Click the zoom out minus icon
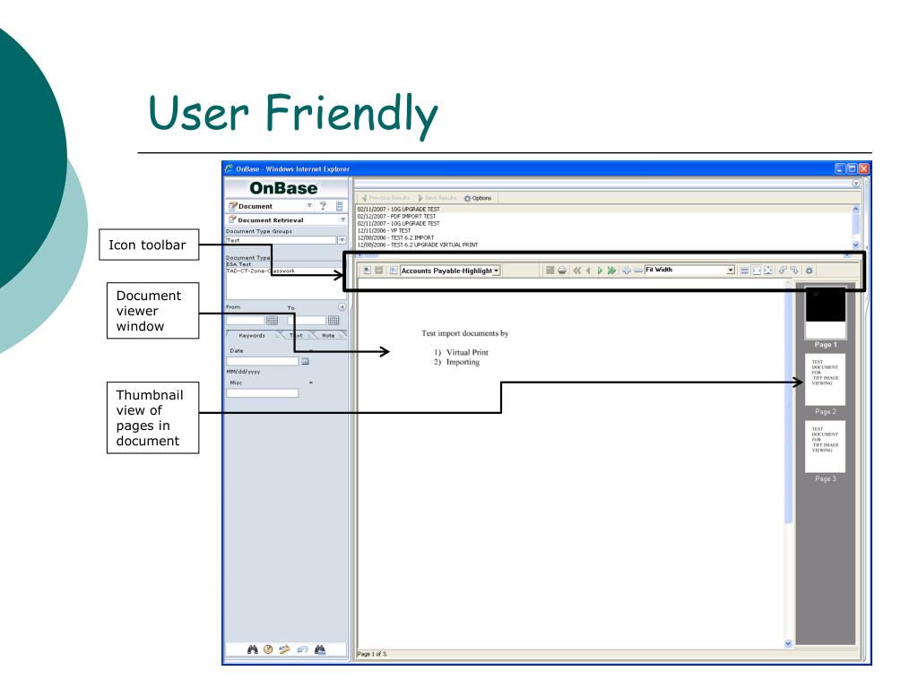This screenshot has height=688, width=918. 638,271
